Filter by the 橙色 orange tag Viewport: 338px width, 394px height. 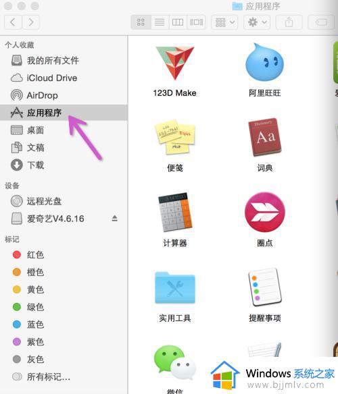click(x=64, y=272)
